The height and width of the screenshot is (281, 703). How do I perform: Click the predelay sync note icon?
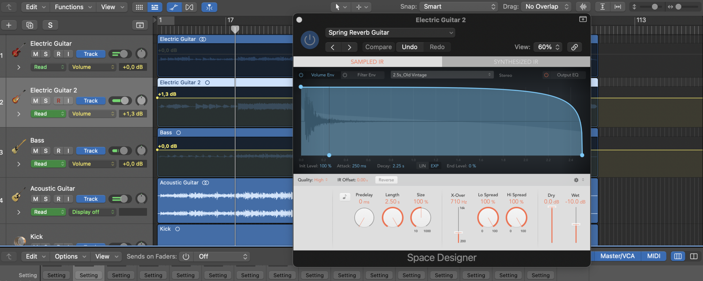point(345,197)
